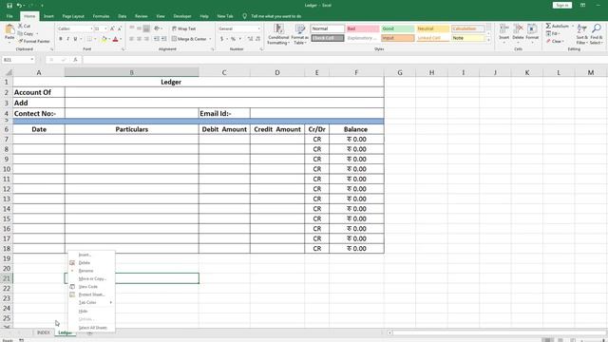Choose Rename from the sheet context menu
The image size is (608, 342).
click(x=91, y=271)
